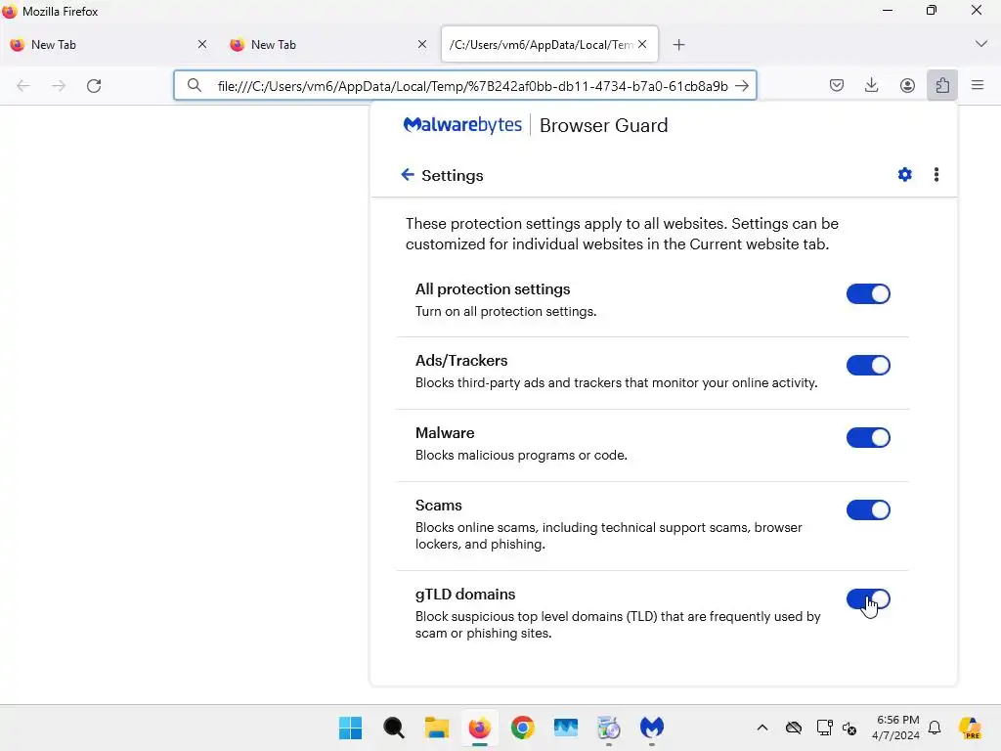Viewport: 1001px width, 751px height.
Task: Click the gTLD description about suspicious top level domains
Action: 618,625
